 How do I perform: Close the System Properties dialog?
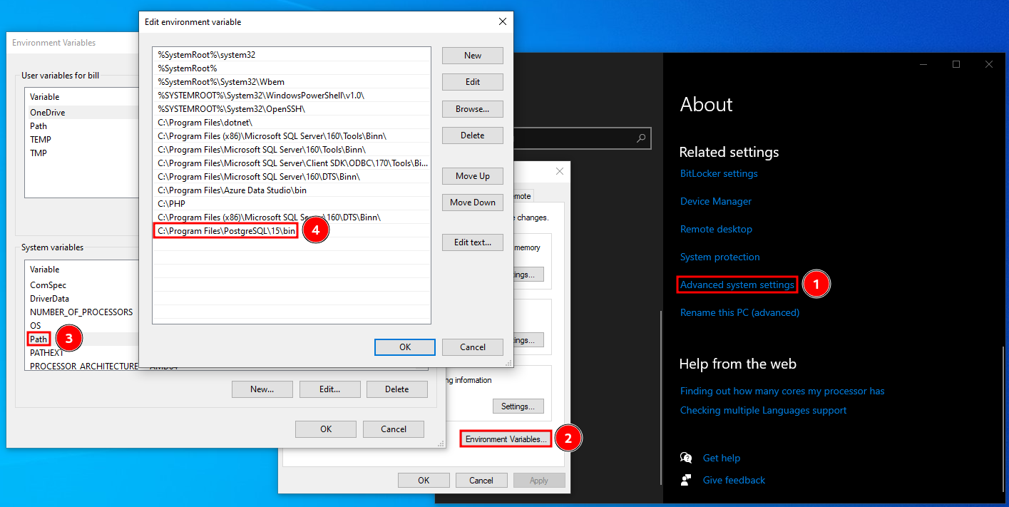click(560, 171)
